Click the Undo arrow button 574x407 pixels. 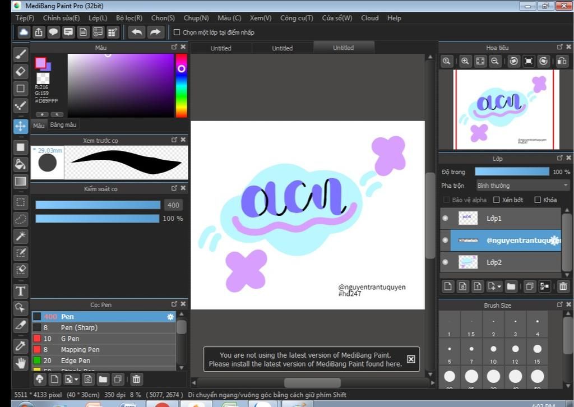[137, 32]
